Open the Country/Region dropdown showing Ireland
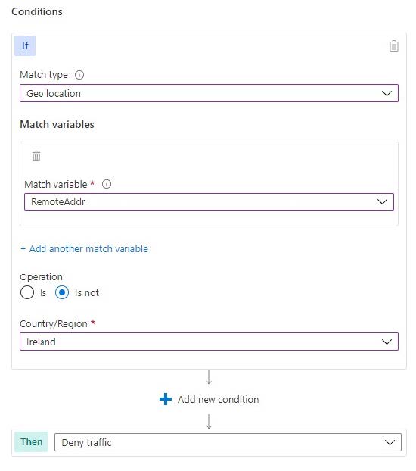The image size is (416, 471). click(209, 342)
